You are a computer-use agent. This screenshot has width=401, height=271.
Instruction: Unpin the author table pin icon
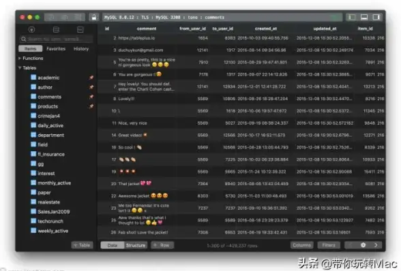click(x=91, y=87)
